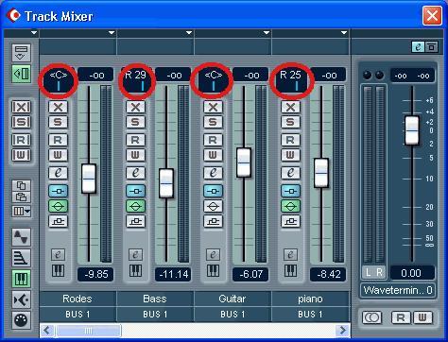This screenshot has height=342, width=448.
Task: Open piano instrument keyboard icon
Action: click(x=290, y=270)
